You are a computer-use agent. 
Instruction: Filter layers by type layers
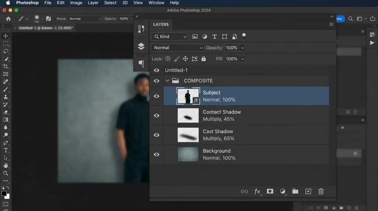(x=214, y=37)
